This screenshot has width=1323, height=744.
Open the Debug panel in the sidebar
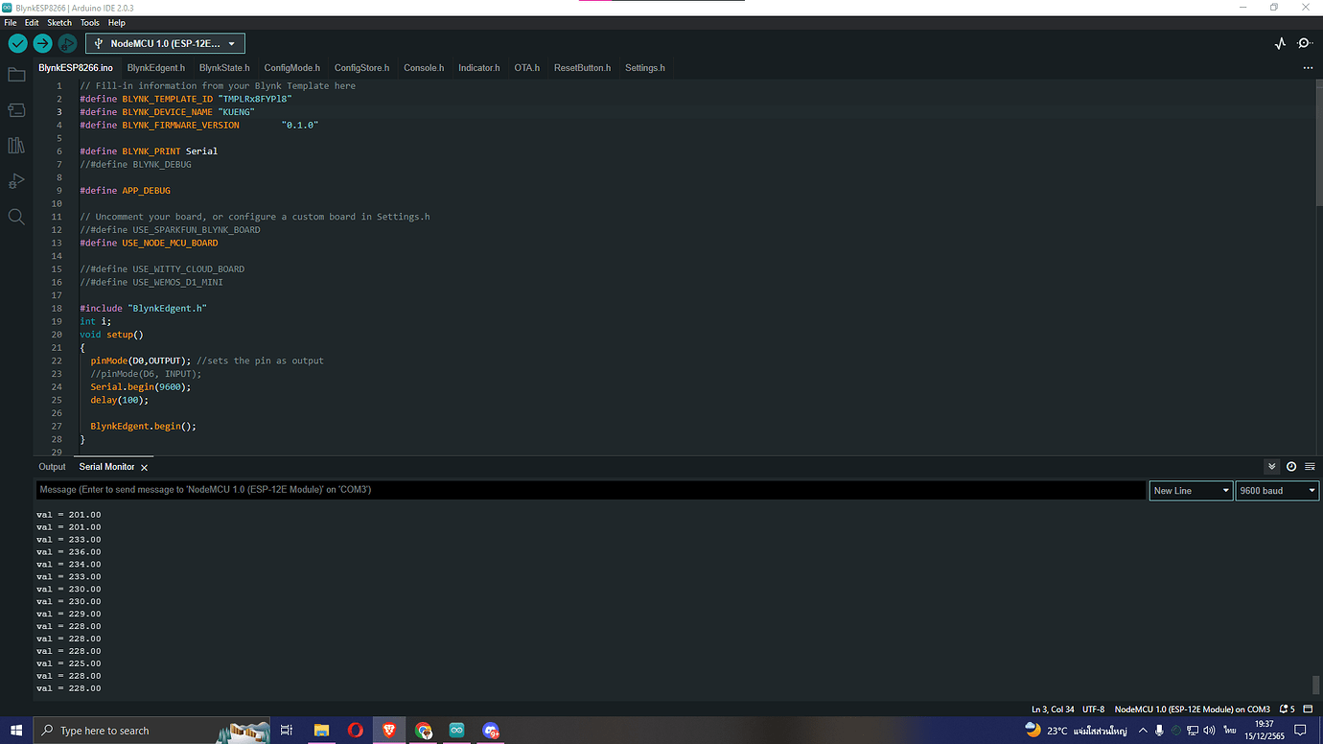pos(16,181)
